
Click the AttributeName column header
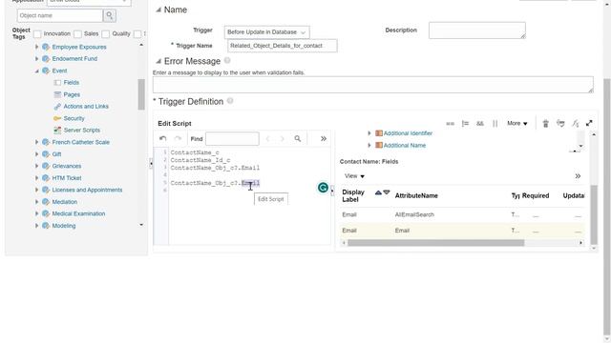click(416, 195)
